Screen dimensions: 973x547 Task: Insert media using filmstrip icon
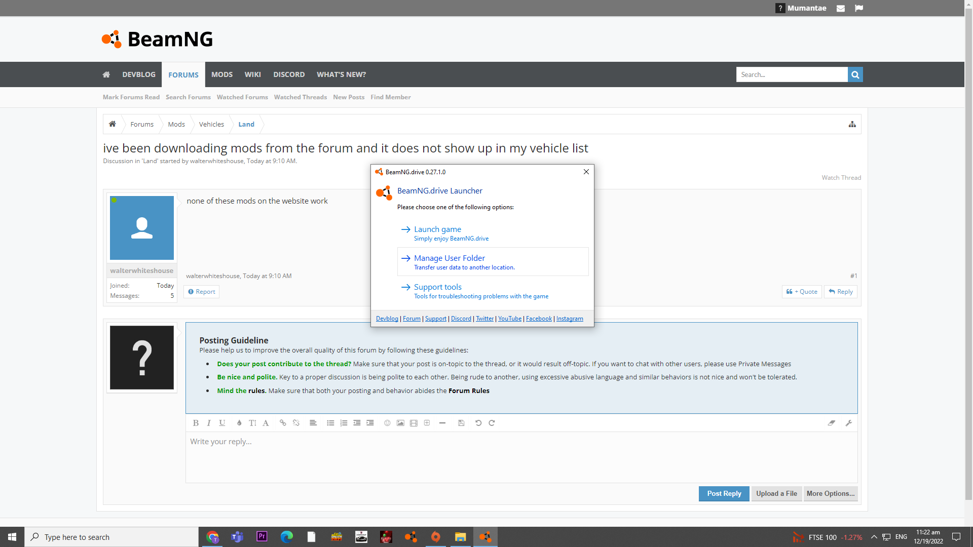click(414, 423)
